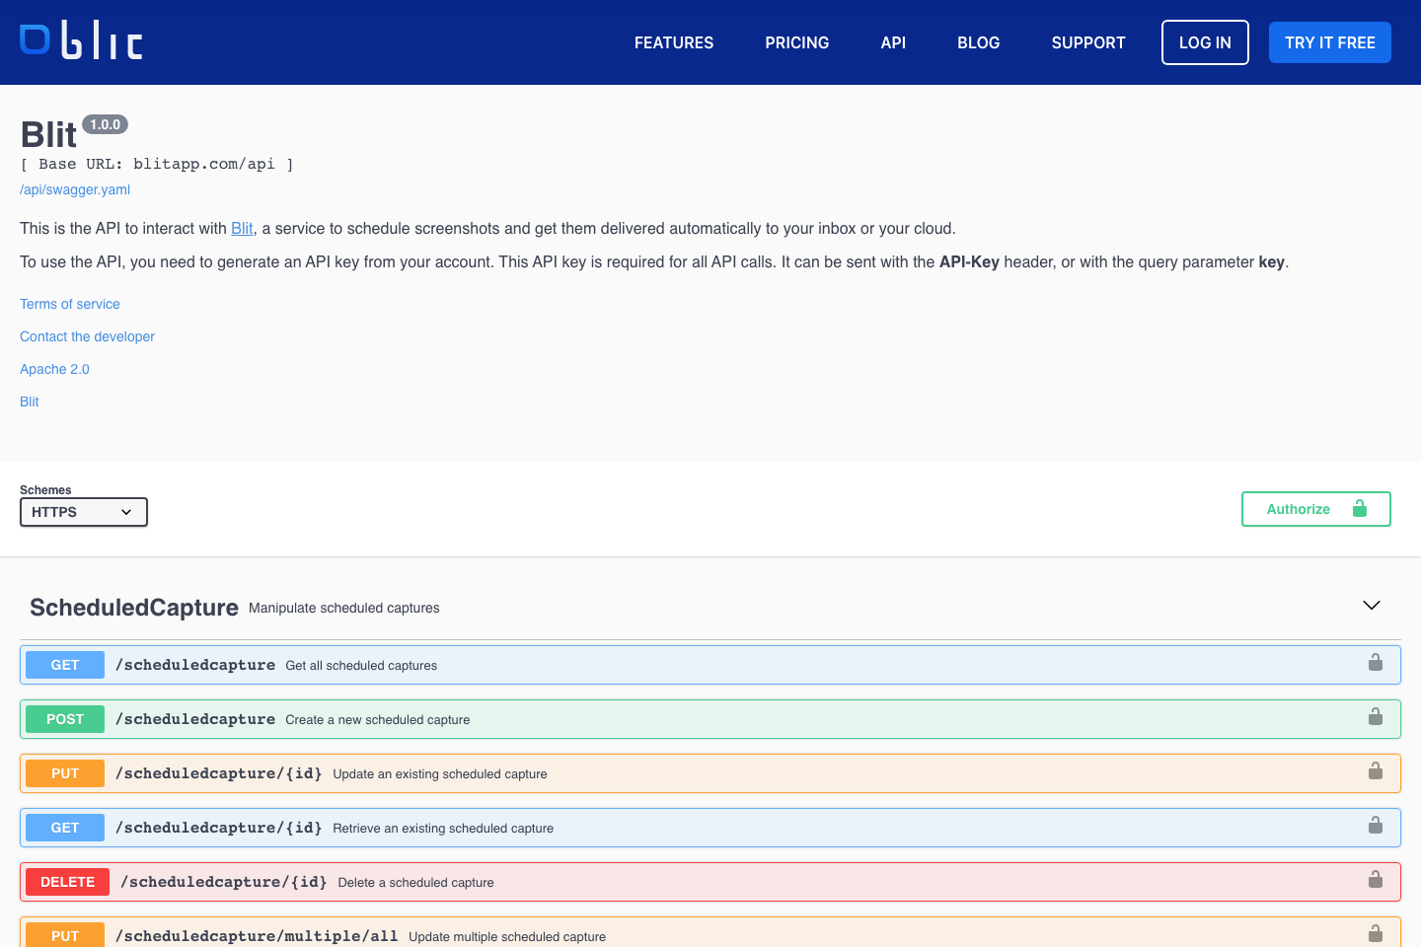Select the SUPPORT navigation item
Viewport: 1421px width, 947px height.
coord(1088,42)
